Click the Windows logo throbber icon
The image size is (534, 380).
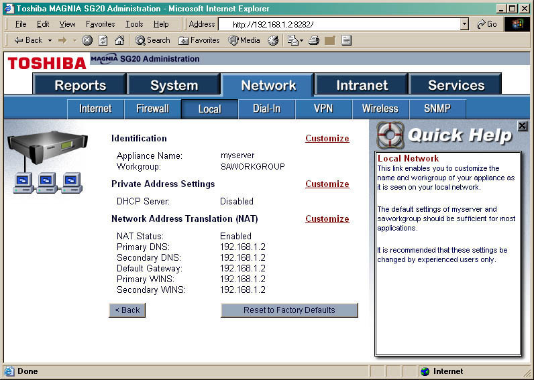tap(517, 24)
